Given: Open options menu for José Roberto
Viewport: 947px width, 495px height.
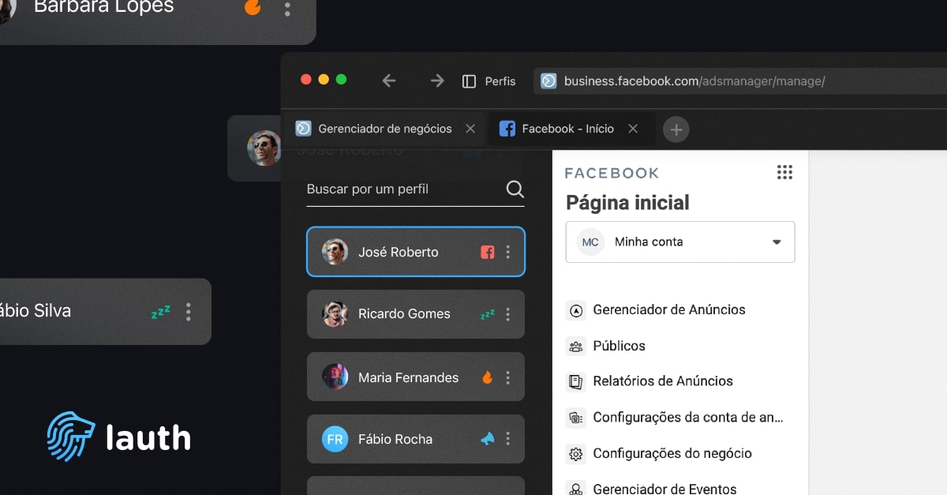Looking at the screenshot, I should point(508,252).
